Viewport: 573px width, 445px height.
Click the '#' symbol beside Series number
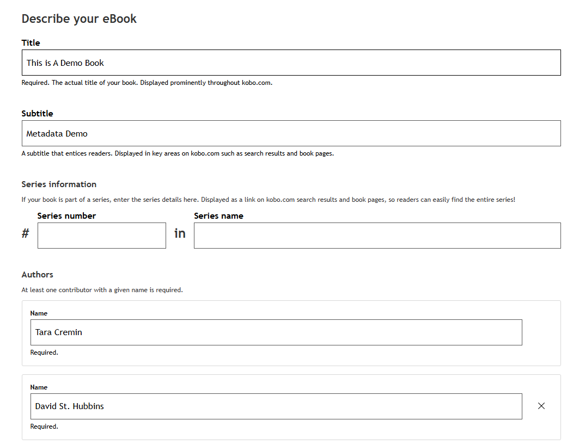tap(25, 234)
